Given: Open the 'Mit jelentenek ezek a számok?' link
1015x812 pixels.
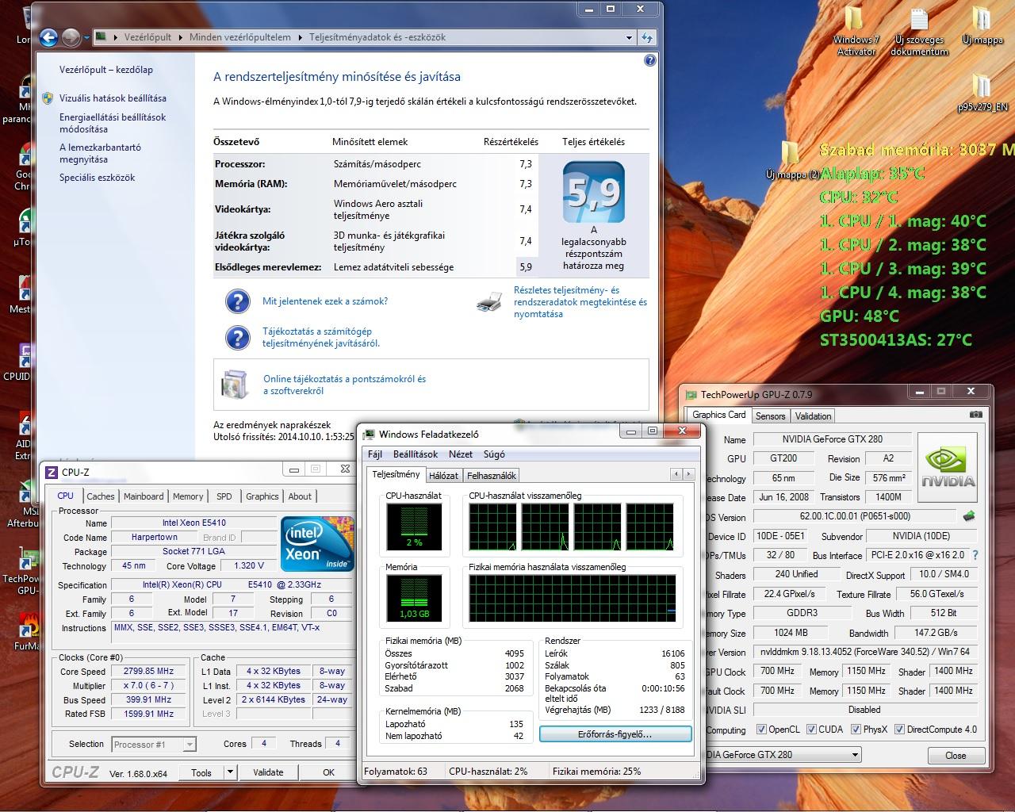Looking at the screenshot, I should (325, 301).
